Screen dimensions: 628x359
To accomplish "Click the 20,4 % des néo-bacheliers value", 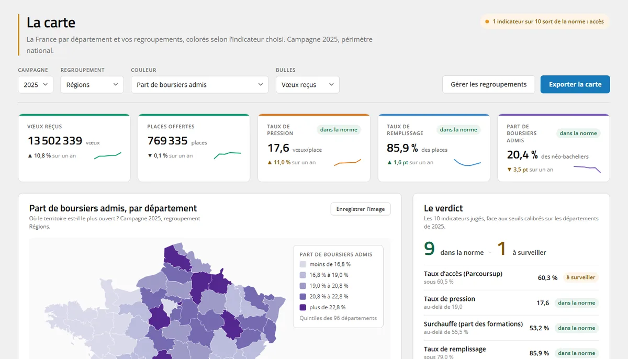I will pos(547,155).
